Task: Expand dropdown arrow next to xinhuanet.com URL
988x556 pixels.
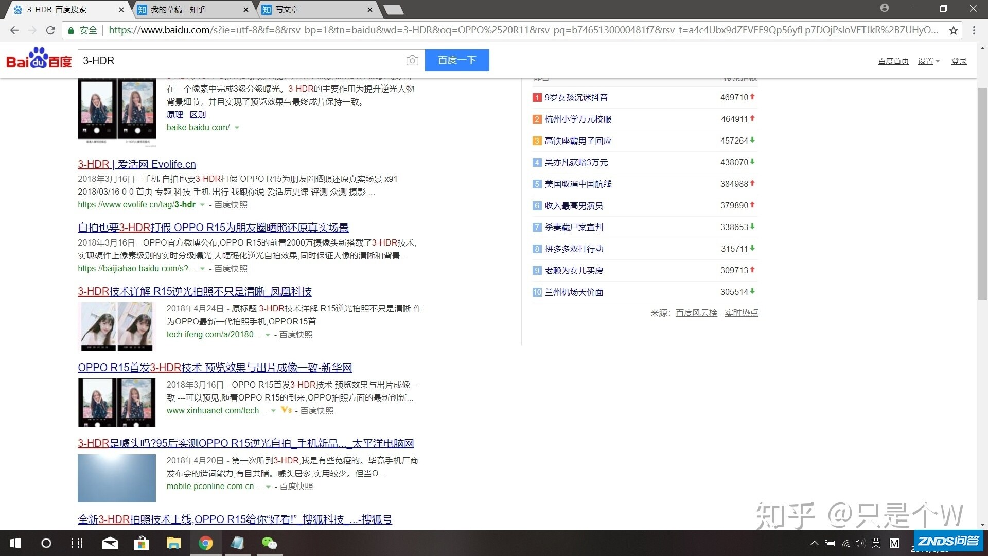Action: [273, 411]
